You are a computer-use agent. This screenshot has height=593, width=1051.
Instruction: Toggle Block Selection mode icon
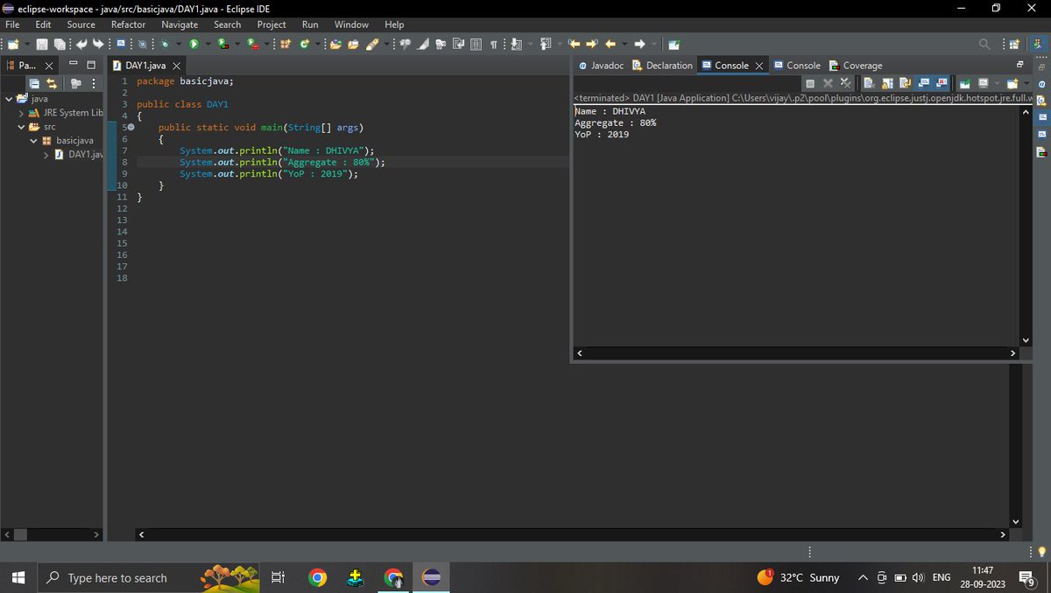[x=476, y=44]
